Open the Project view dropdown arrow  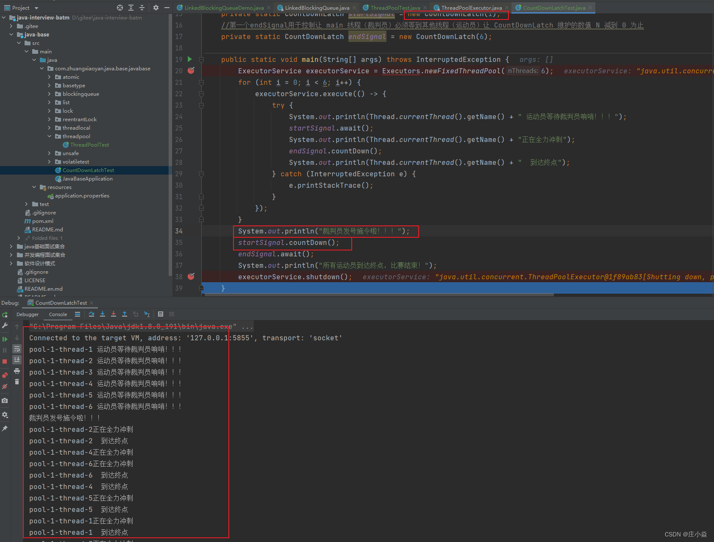point(36,8)
